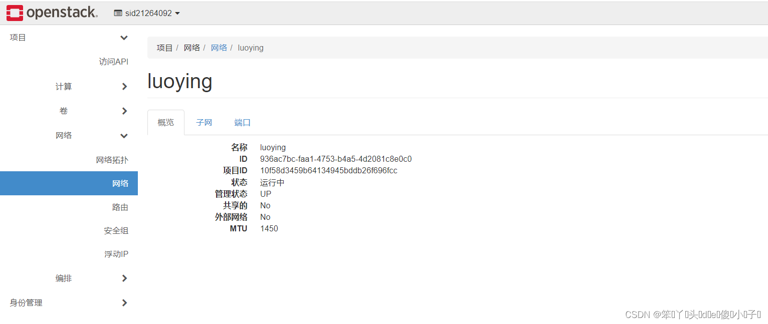Click the luoying breadcrumb entry
The width and height of the screenshot is (768, 324).
[x=251, y=48]
